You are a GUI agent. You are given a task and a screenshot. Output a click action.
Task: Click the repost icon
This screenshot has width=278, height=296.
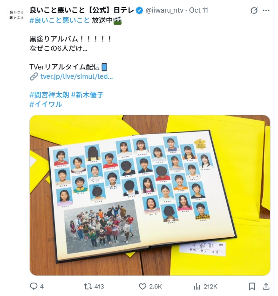tap(88, 286)
